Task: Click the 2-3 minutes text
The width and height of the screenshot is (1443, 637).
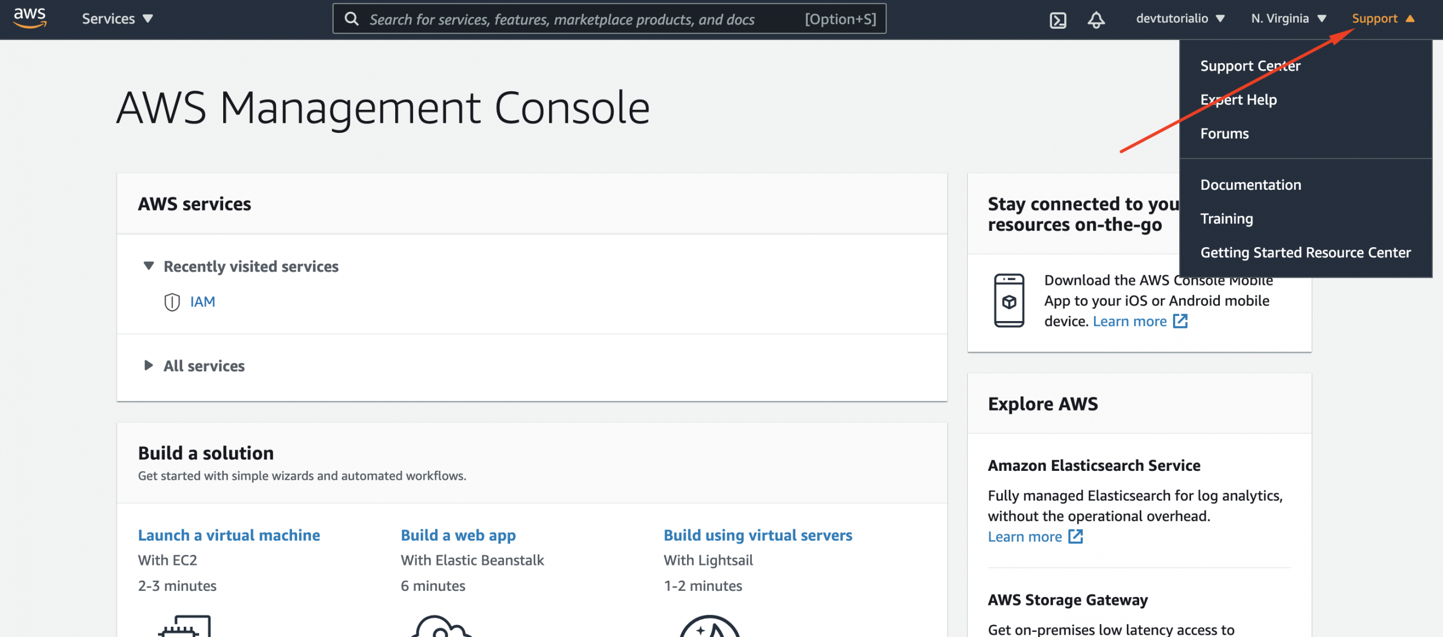Action: (177, 586)
